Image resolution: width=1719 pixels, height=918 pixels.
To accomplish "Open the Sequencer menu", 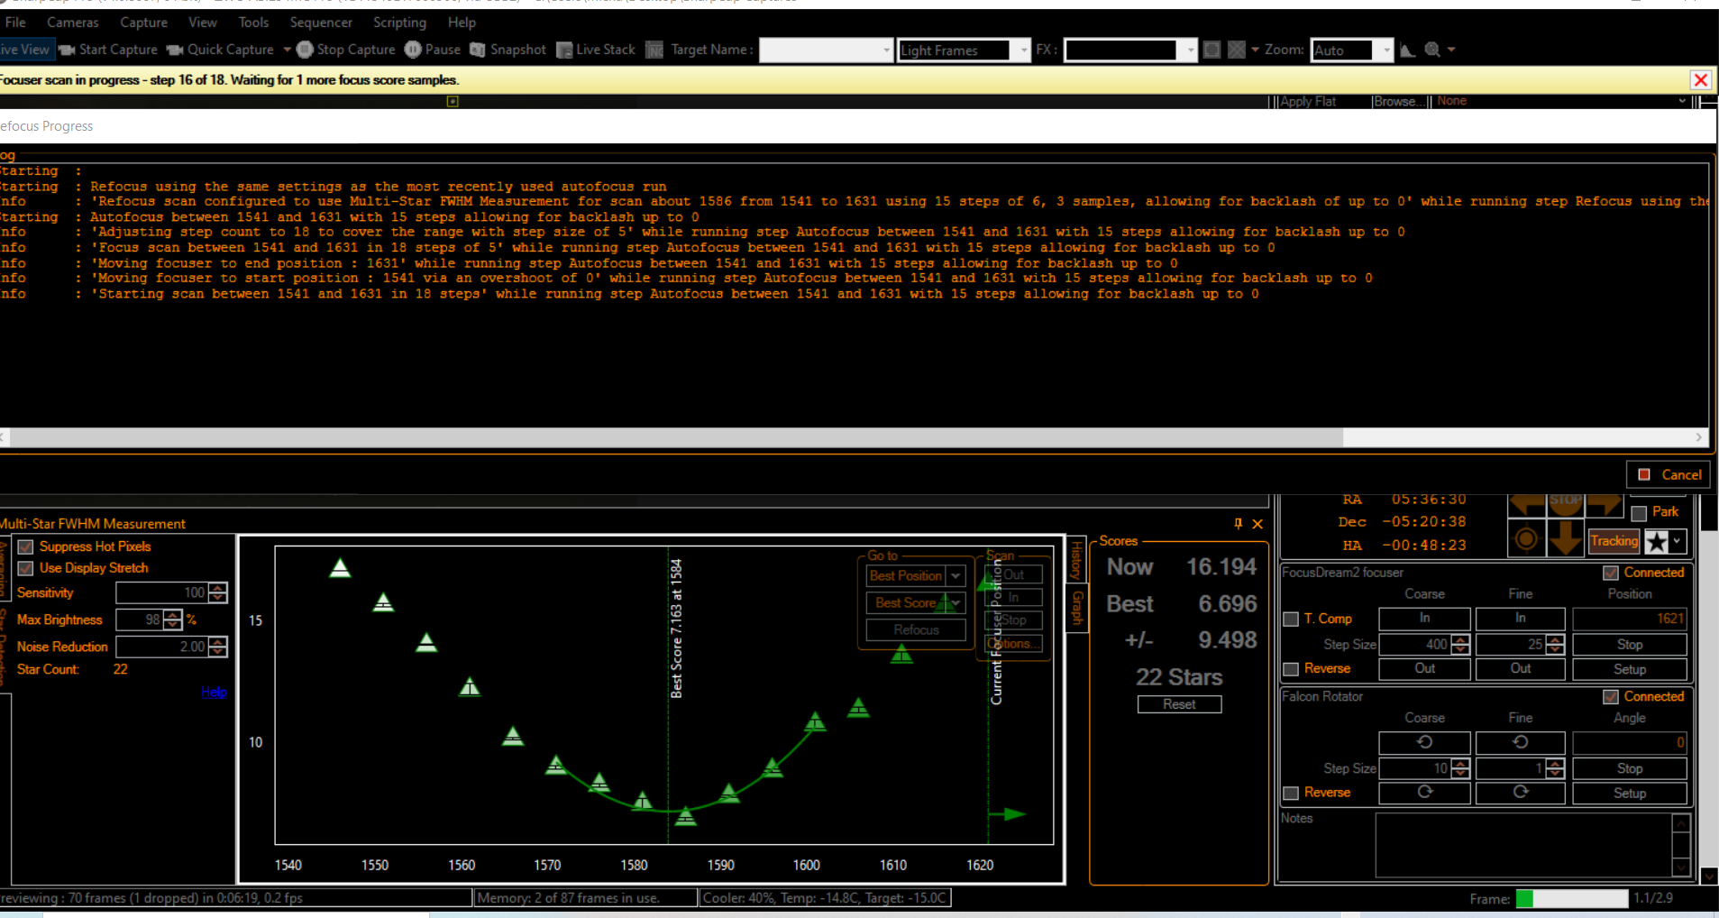I will 321,22.
